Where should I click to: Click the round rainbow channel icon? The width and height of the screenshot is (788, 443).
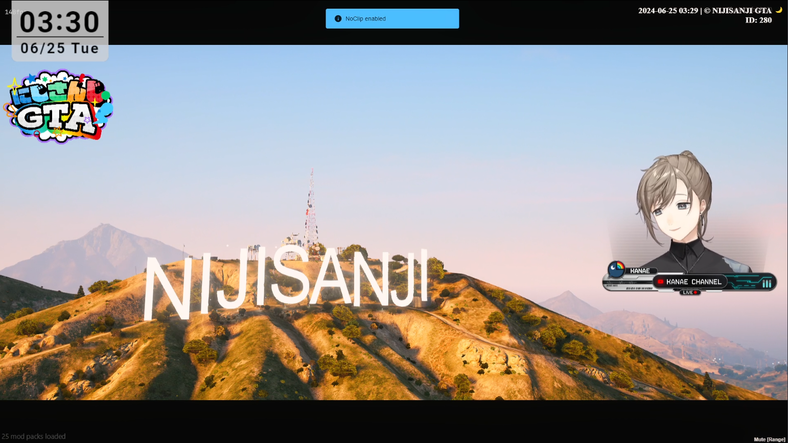[x=616, y=269]
